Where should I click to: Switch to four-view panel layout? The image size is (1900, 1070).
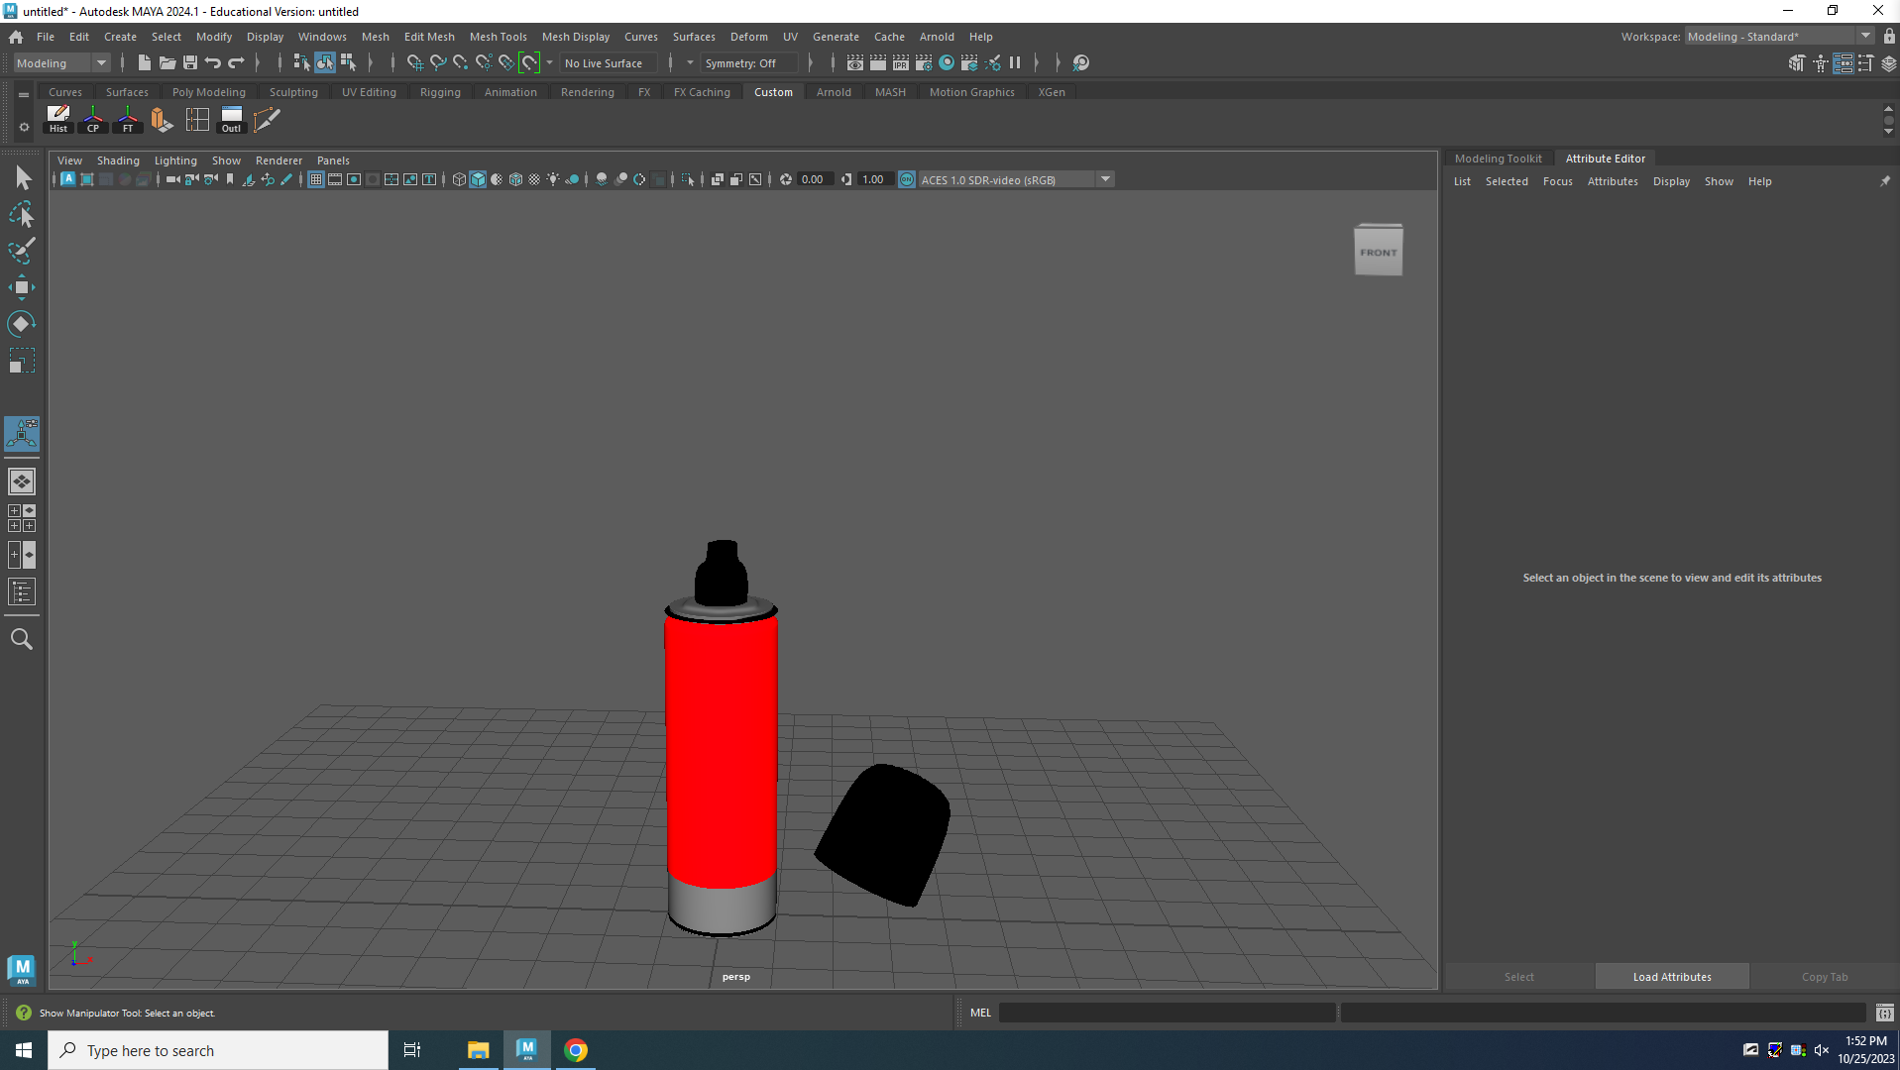[22, 518]
